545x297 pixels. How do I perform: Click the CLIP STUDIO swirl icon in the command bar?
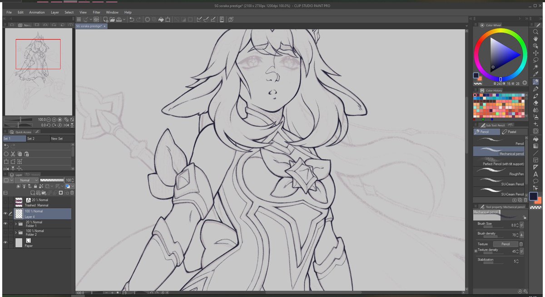[96, 19]
